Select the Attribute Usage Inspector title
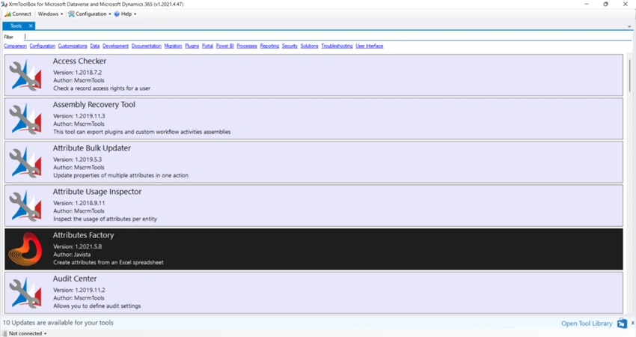Screen dimensions: 636x337 97,192
